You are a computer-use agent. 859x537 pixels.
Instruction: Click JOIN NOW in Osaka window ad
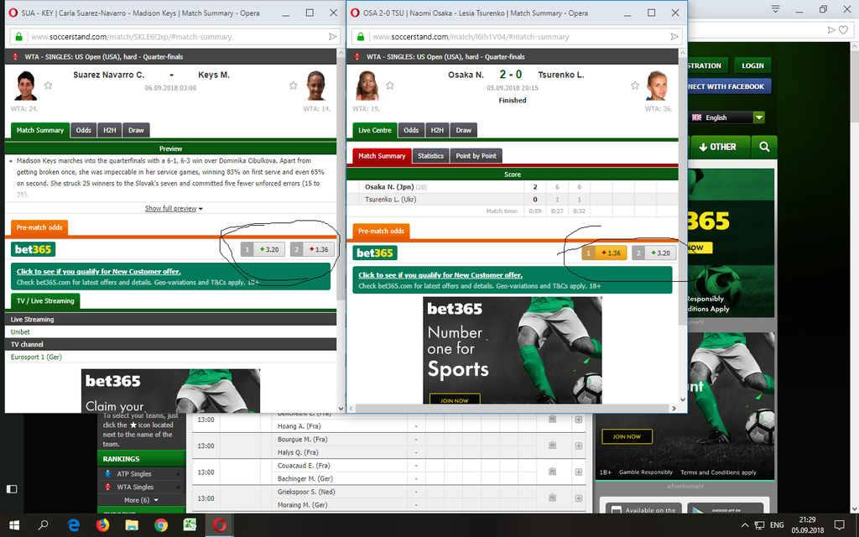tap(455, 400)
